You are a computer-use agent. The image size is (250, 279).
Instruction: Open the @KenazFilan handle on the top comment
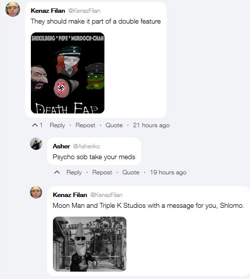click(x=84, y=11)
